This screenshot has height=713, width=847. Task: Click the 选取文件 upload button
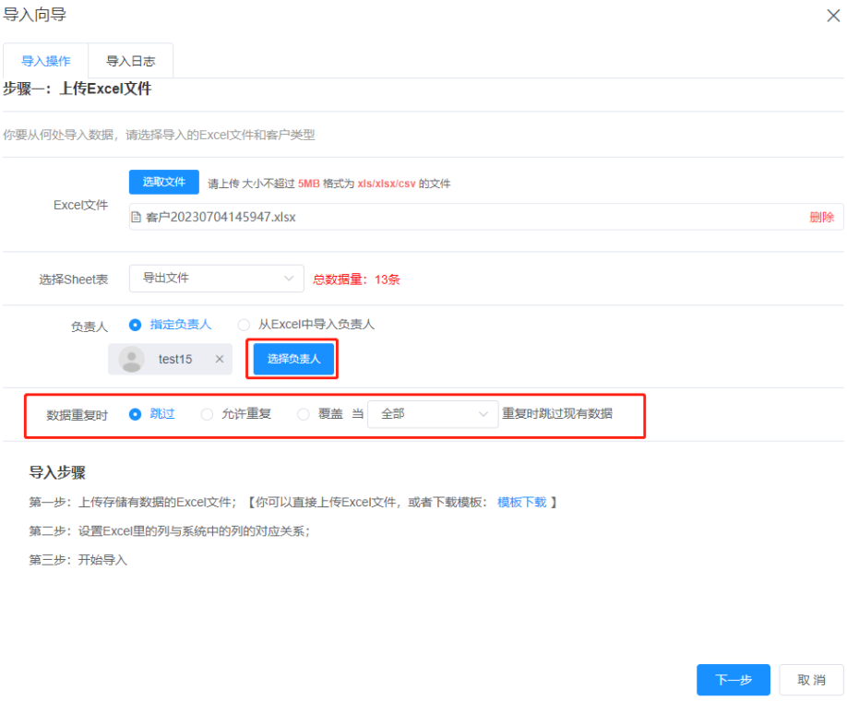[163, 182]
